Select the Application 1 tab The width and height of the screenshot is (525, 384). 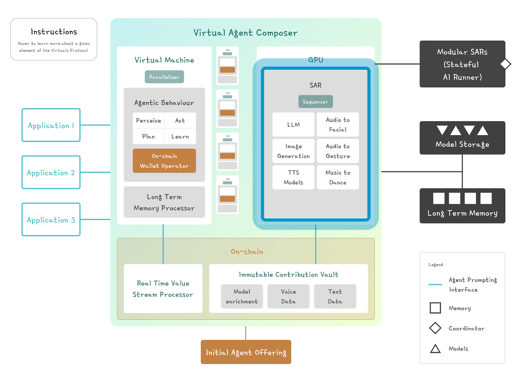point(51,125)
